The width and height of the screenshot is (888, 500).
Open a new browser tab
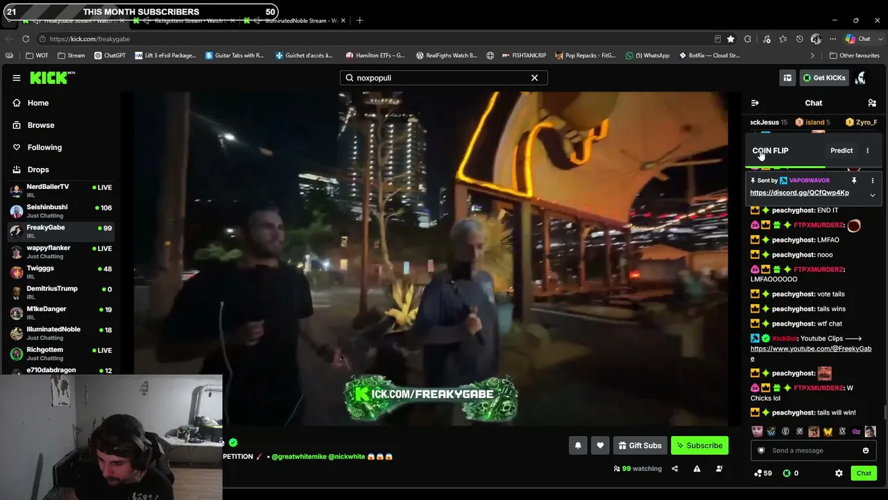359,21
